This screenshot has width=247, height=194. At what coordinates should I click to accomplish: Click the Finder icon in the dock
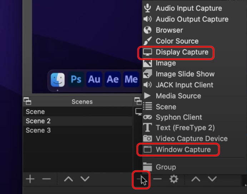click(x=57, y=80)
